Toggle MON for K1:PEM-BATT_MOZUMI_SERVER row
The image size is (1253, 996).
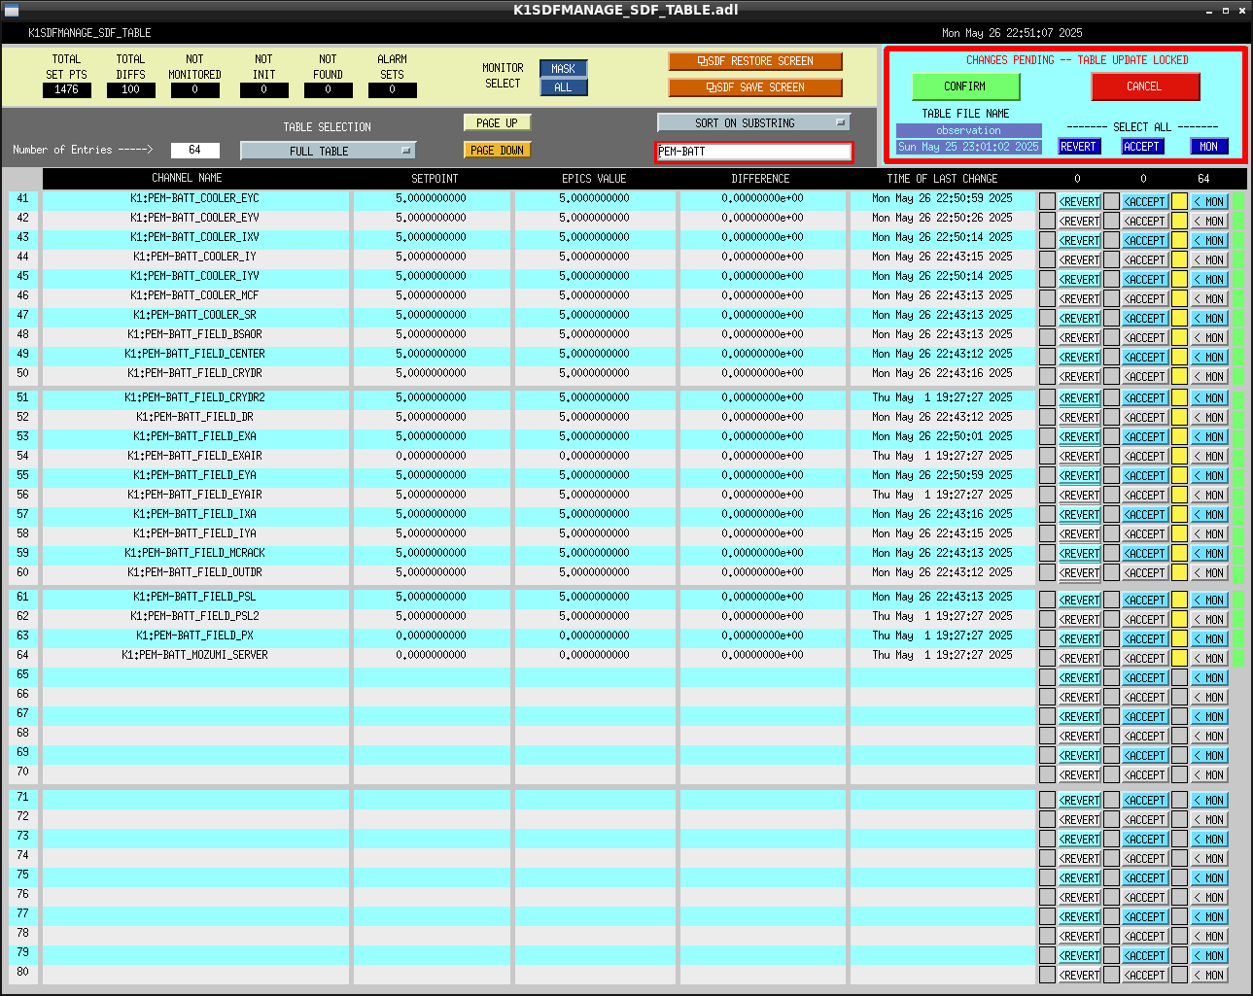[1210, 659]
